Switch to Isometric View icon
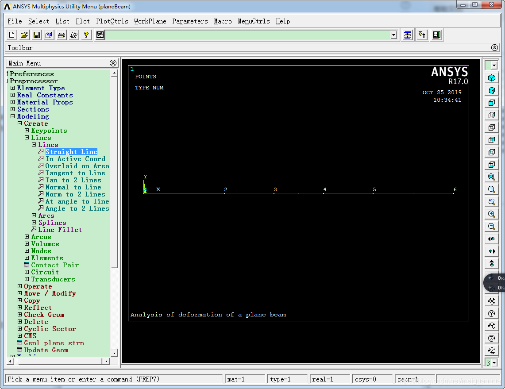Viewport: 505px width, 389px height. pyautogui.click(x=491, y=78)
